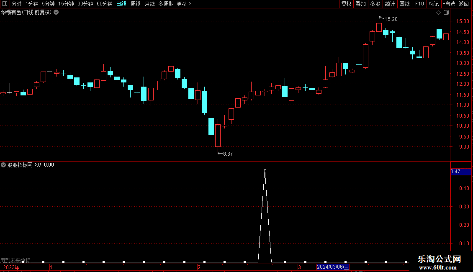Image resolution: width=473 pixels, height=272 pixels.
Task: Click the 13.00 price axis label
Action: point(463,63)
